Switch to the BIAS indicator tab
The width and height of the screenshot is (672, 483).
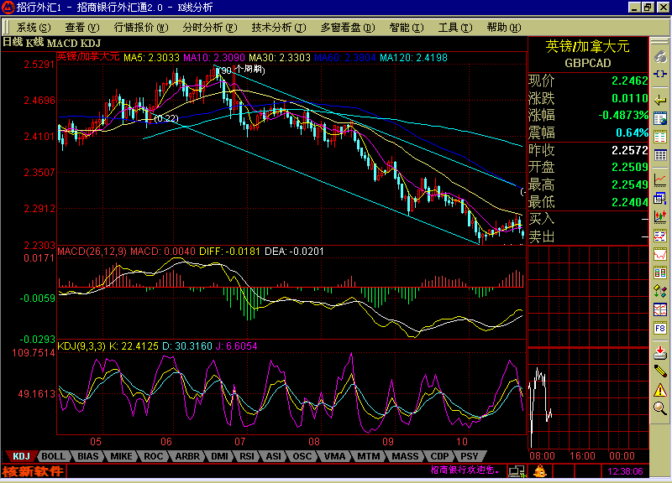pos(88,456)
